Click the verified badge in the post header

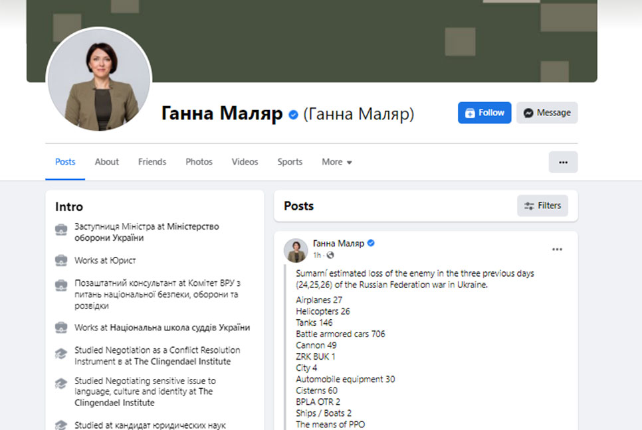click(x=371, y=243)
